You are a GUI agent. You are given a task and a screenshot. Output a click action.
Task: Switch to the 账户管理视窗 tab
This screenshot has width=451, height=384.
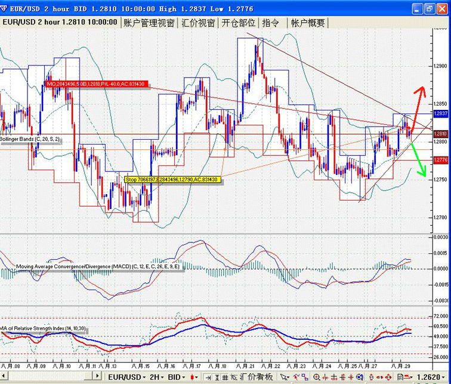pyautogui.click(x=150, y=23)
